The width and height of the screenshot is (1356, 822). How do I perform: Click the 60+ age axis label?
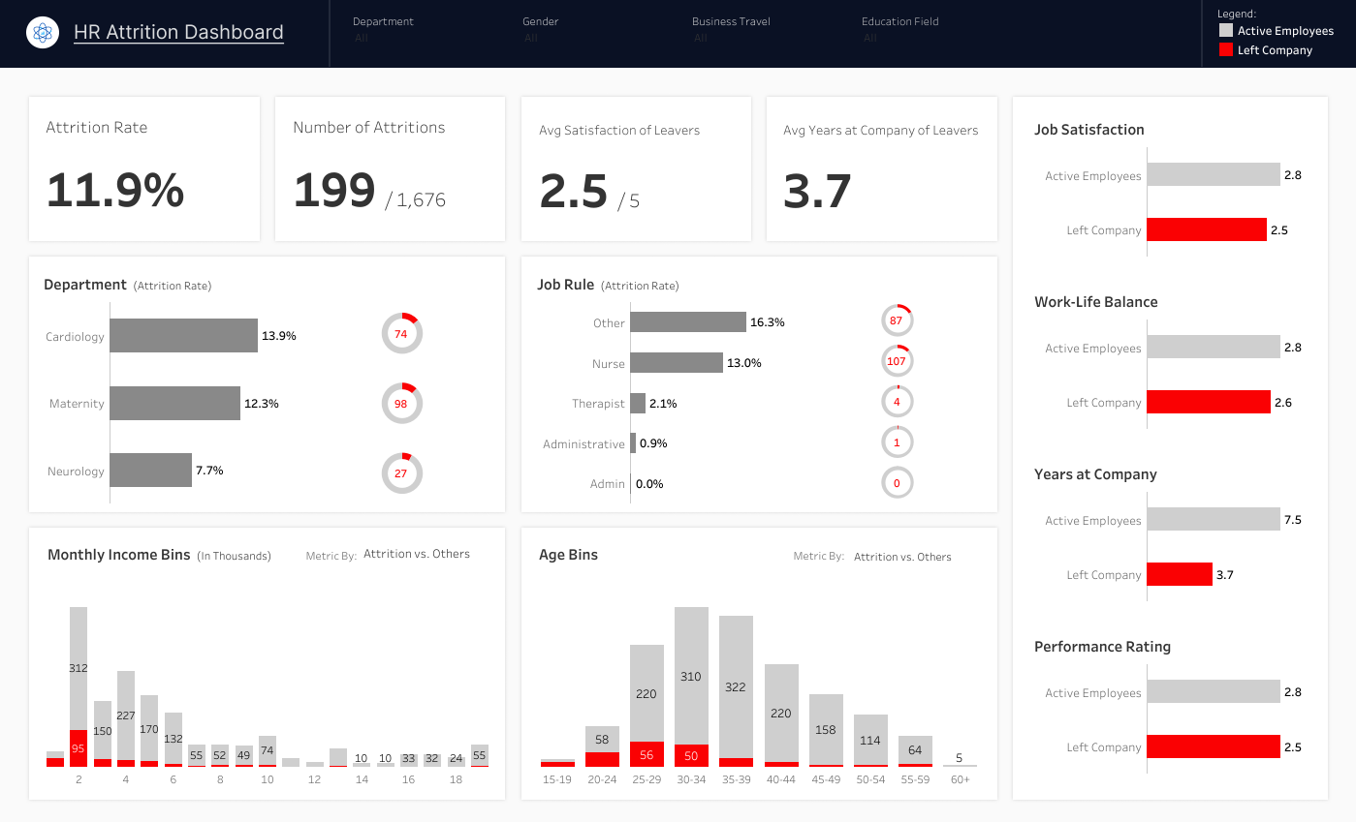(960, 779)
